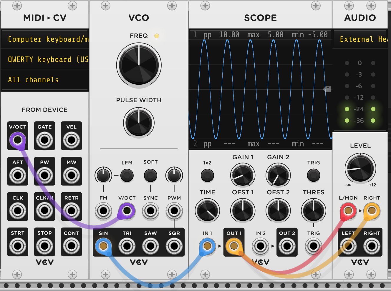Image resolution: width=391 pixels, height=291 pixels.
Task: Click the MIDI STRT output jack
Action: pyautogui.click(x=18, y=246)
